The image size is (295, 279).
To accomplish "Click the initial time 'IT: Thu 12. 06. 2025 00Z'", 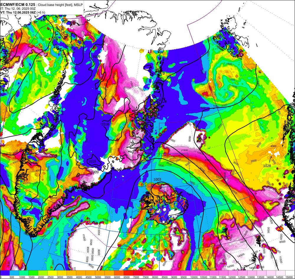I will 18,9.
